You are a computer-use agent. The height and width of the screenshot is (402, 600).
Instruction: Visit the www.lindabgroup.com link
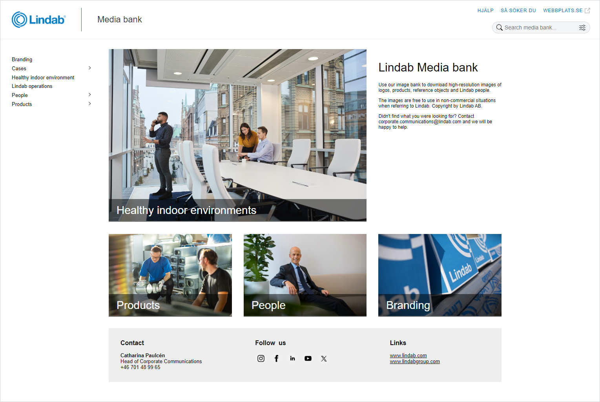pyautogui.click(x=414, y=362)
